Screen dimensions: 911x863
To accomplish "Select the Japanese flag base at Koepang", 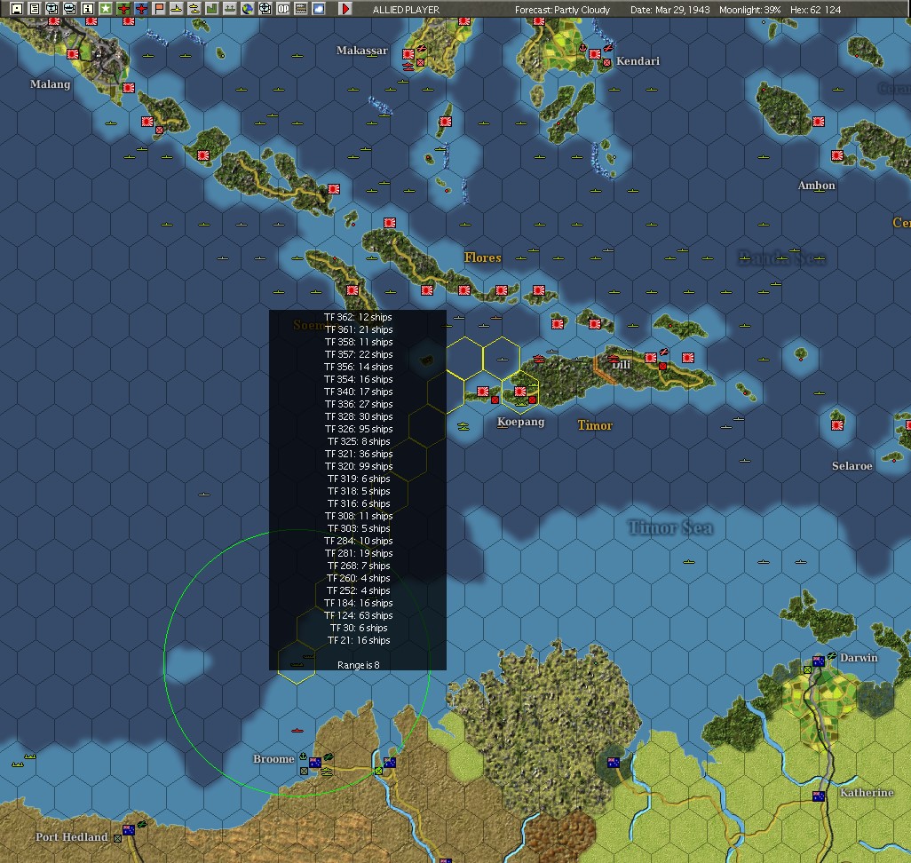I will [520, 392].
